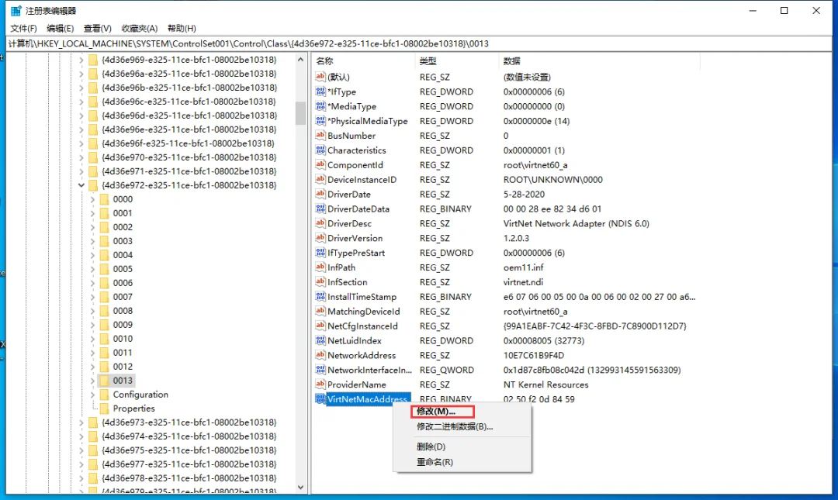Screen dimensions: 838x500
Task: Select the binary icon beside DriverDateData
Action: click(320, 209)
